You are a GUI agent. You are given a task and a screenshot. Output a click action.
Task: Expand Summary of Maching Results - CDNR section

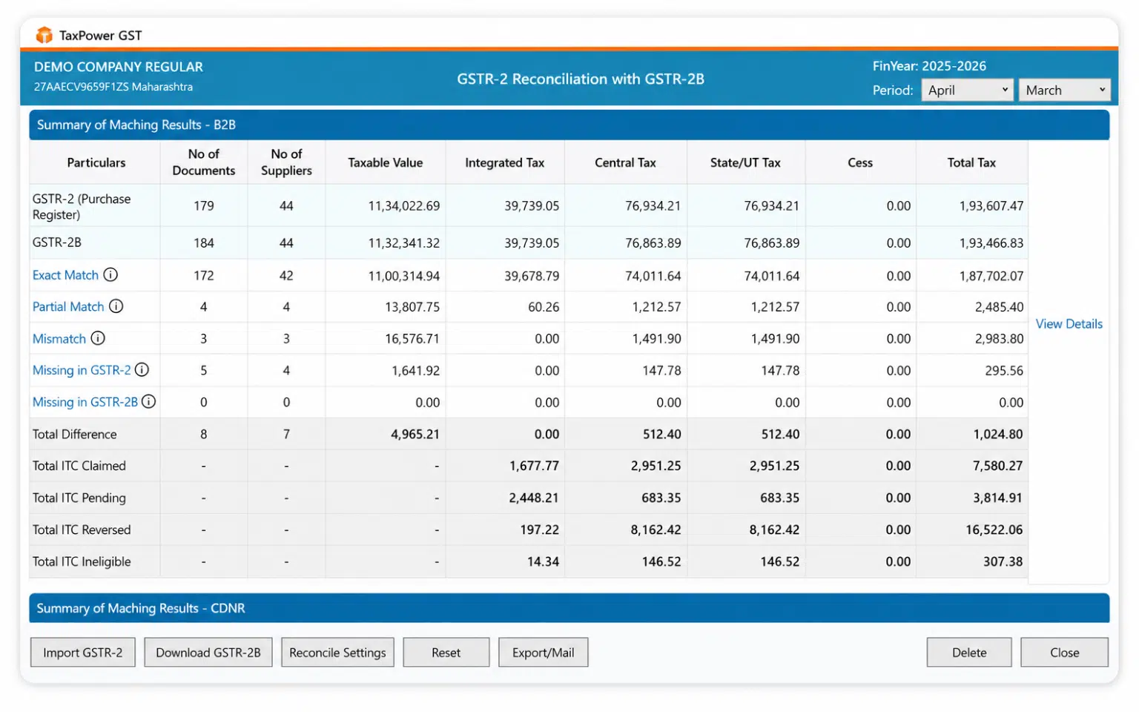pyautogui.click(x=569, y=608)
